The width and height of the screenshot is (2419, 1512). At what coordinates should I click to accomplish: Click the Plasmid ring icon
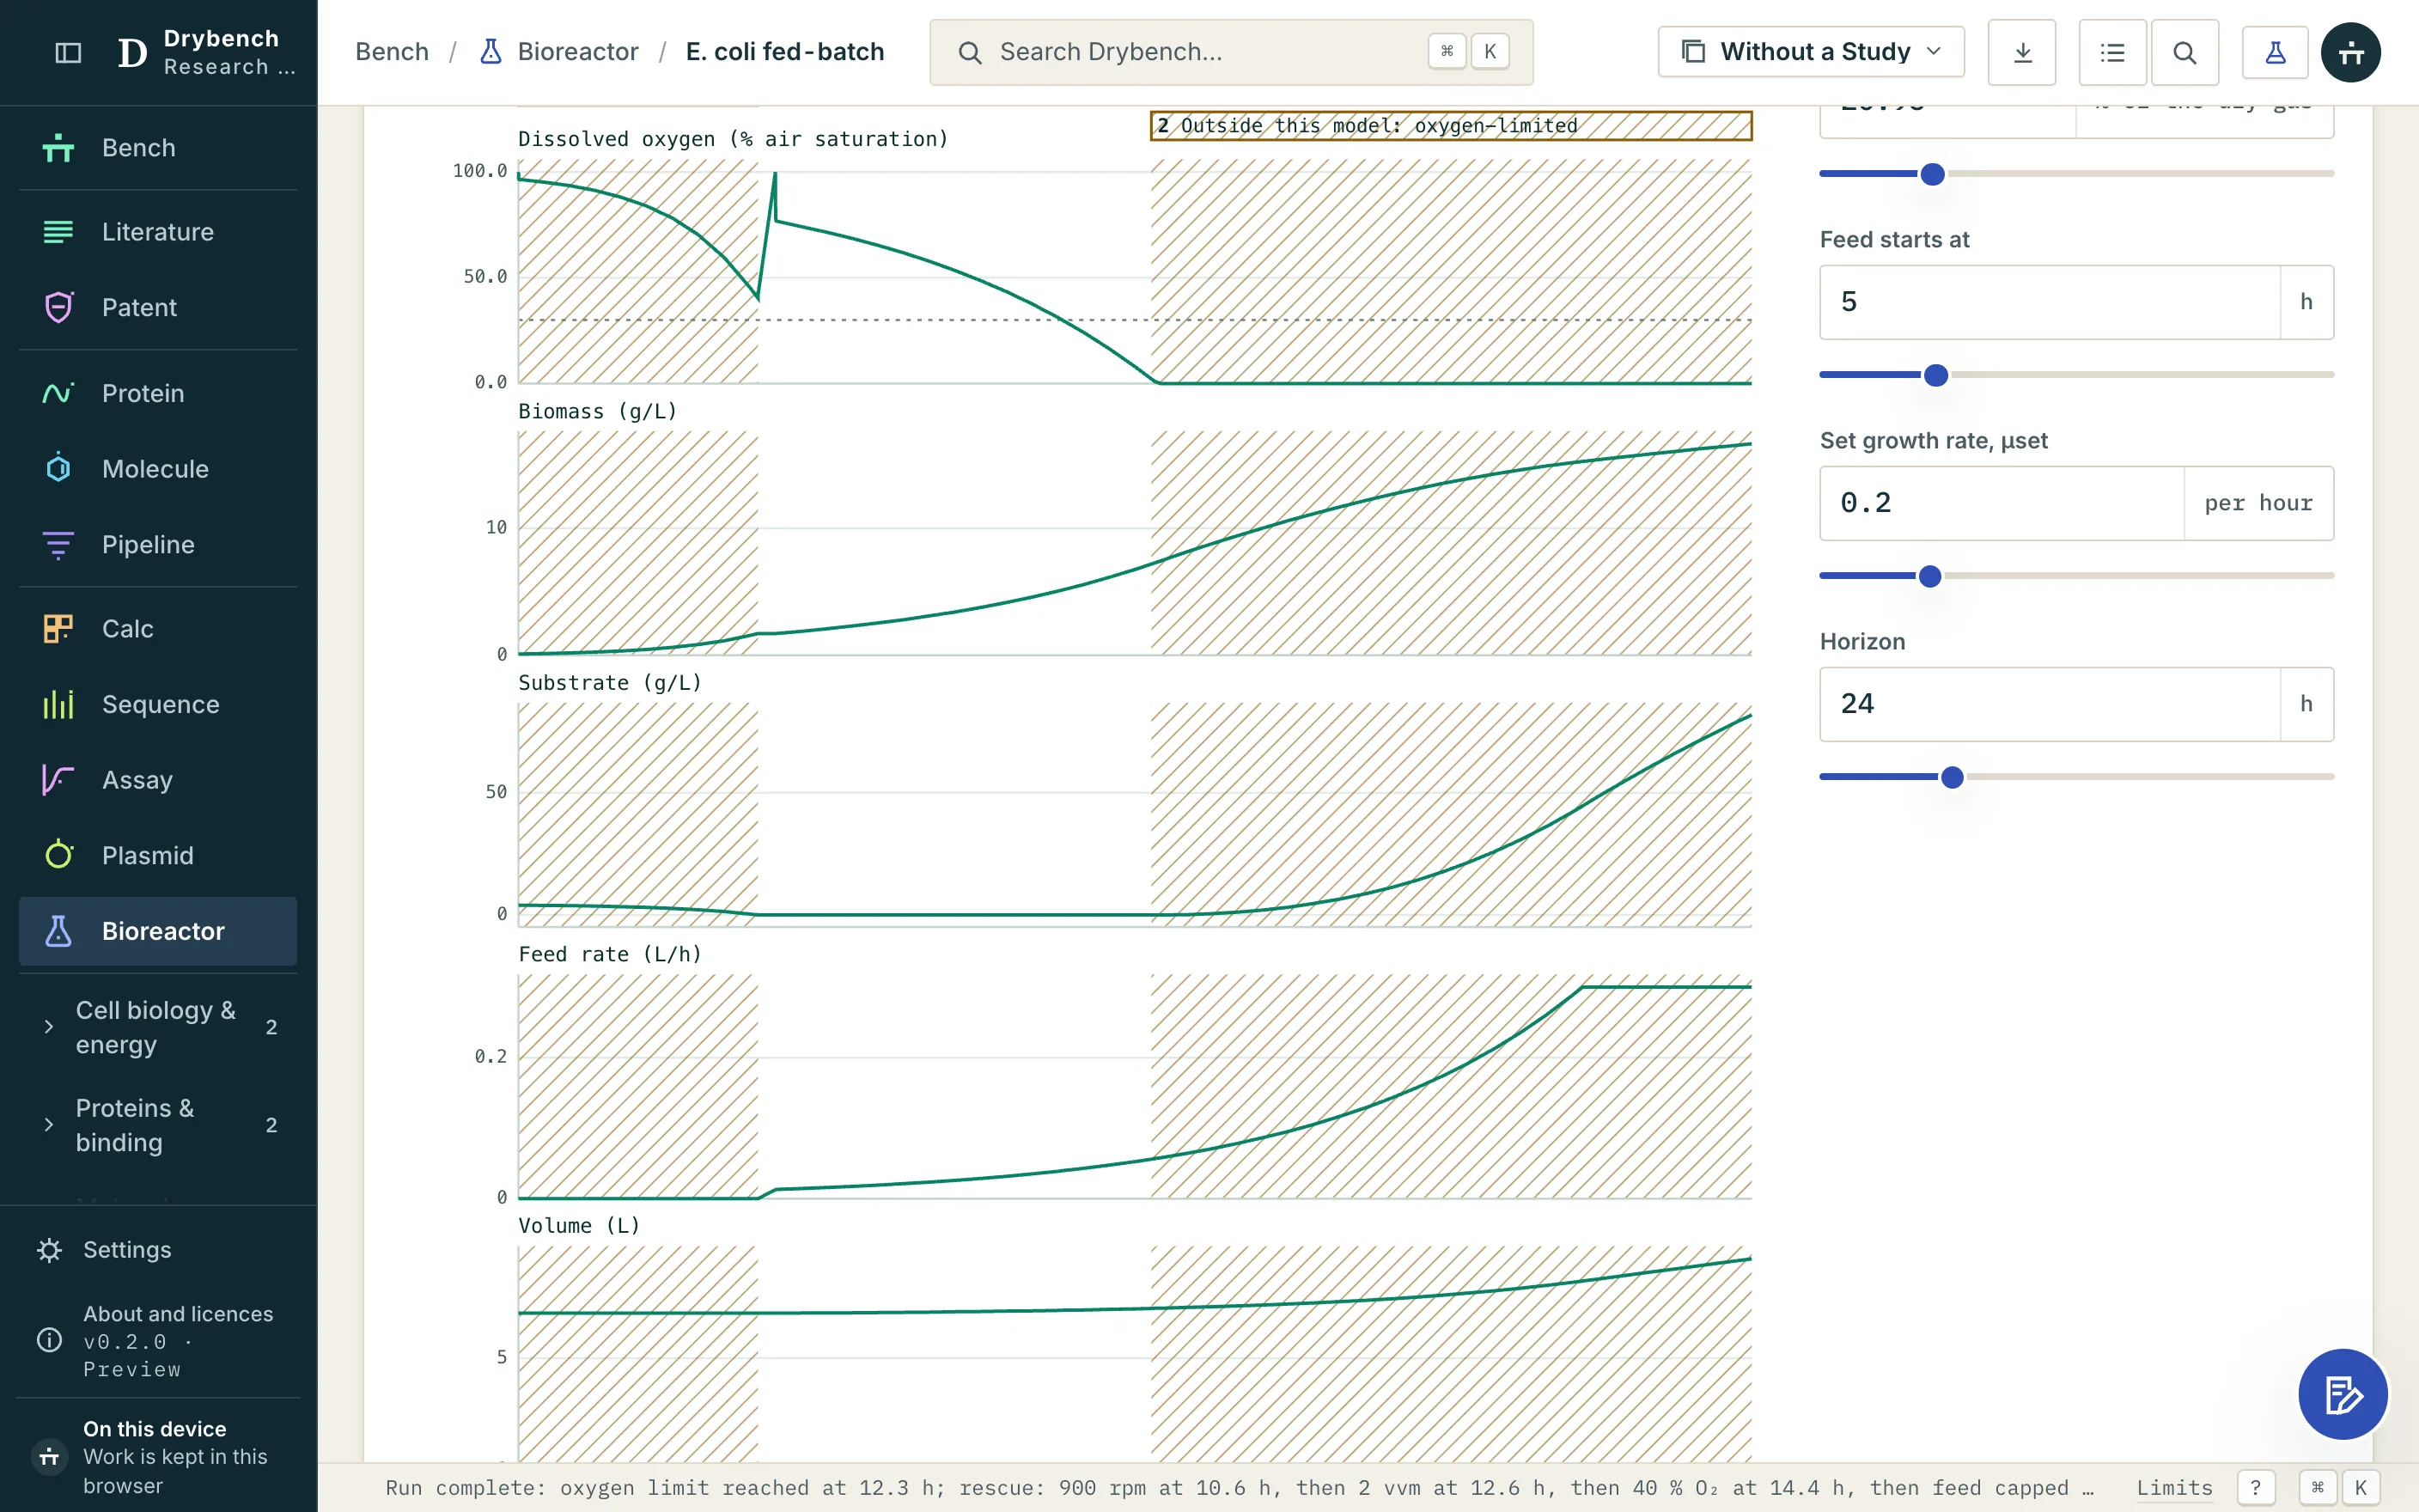click(x=58, y=855)
